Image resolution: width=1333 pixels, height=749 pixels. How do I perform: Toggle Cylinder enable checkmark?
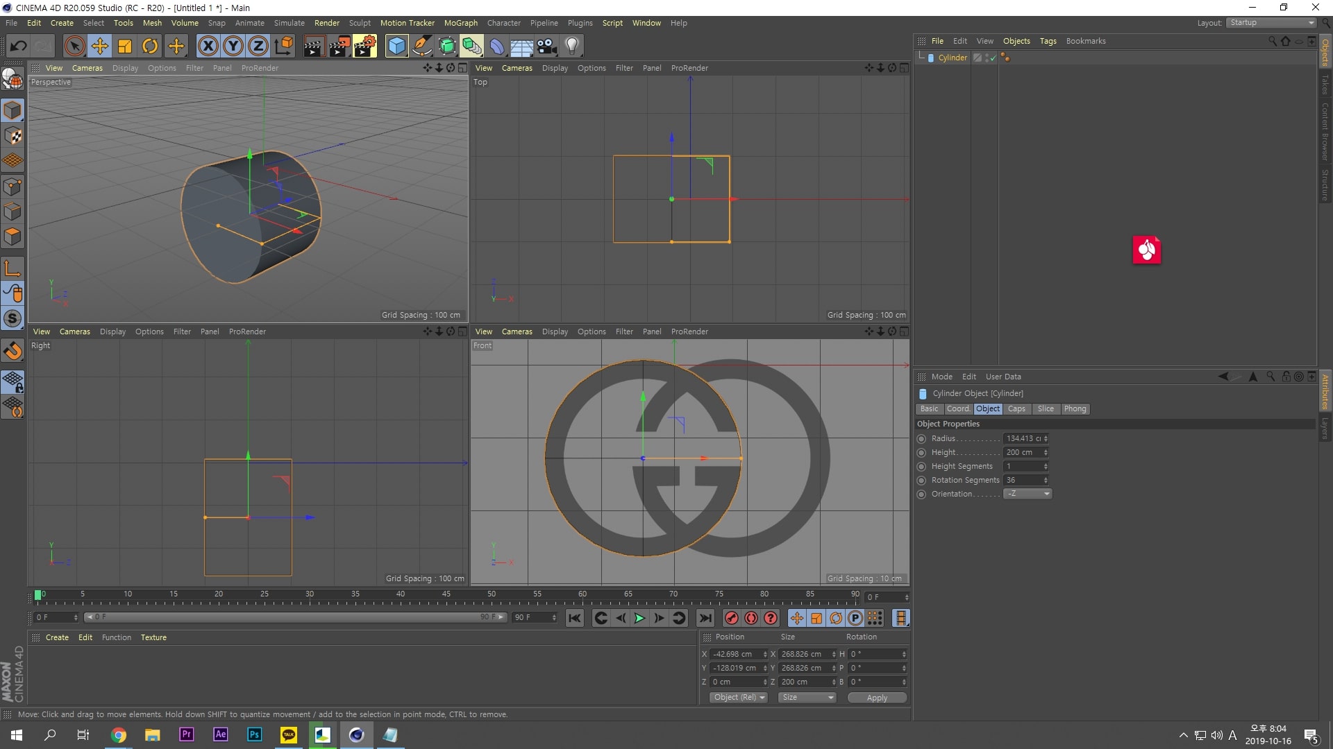[993, 58]
